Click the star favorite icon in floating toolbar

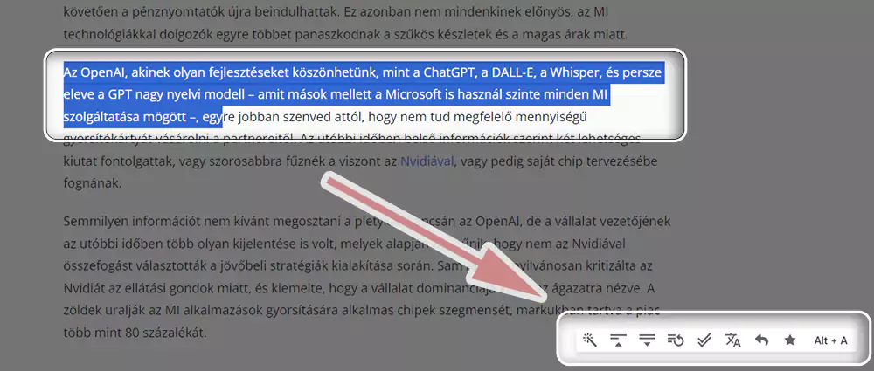tap(790, 340)
